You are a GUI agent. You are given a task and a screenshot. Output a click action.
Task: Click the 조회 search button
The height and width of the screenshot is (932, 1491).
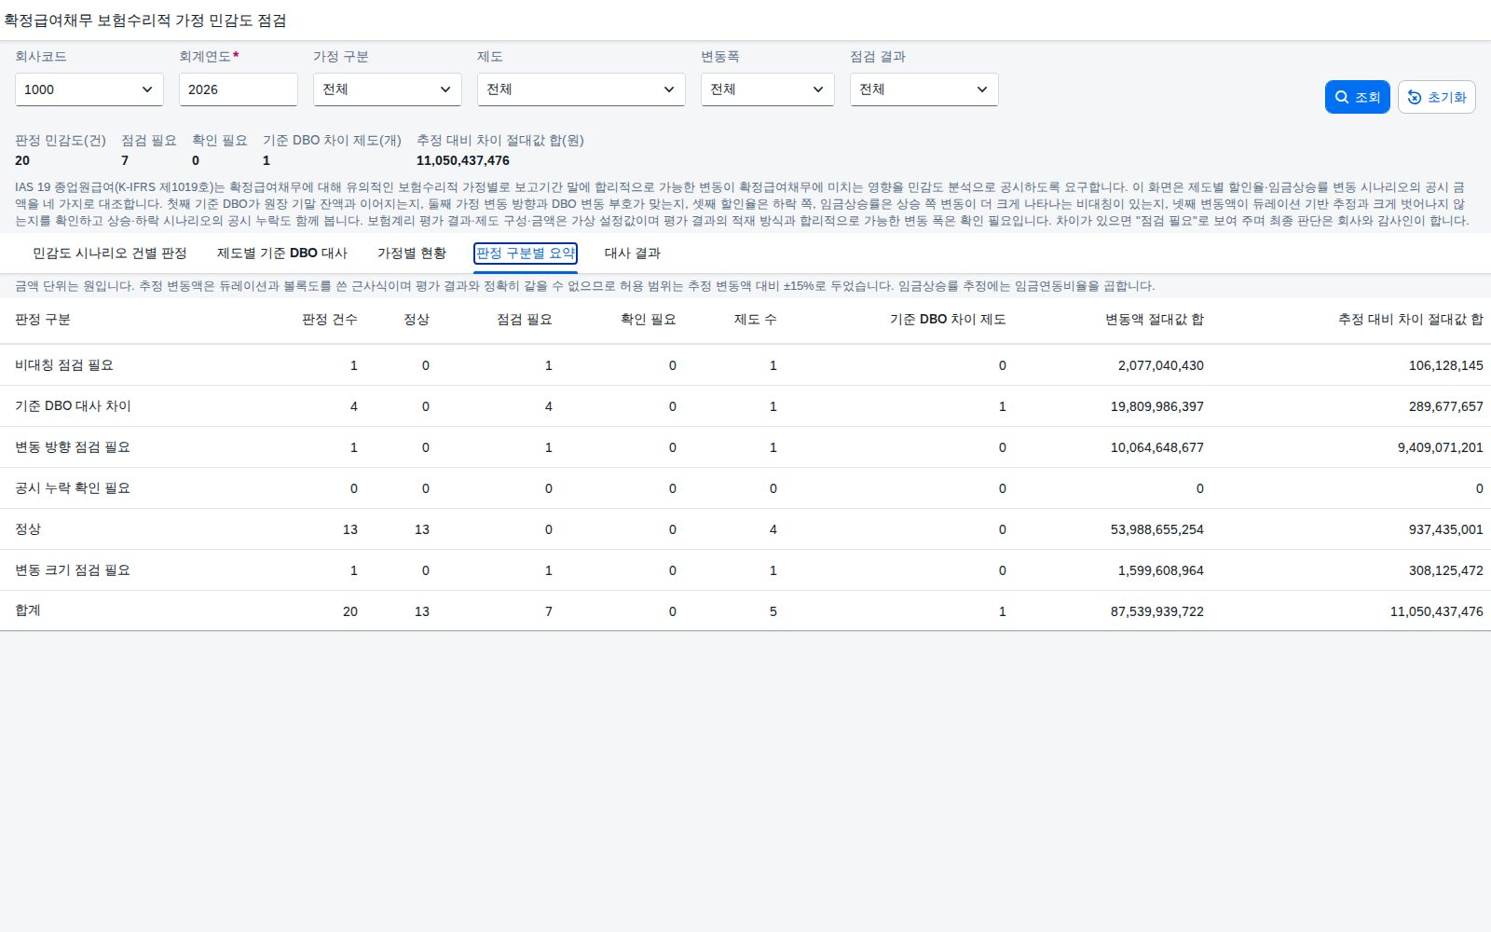pyautogui.click(x=1357, y=97)
